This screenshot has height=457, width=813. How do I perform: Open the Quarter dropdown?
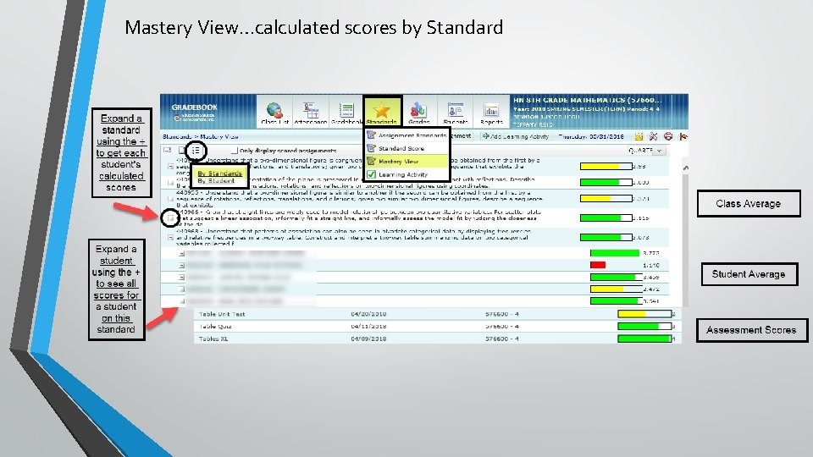(645, 151)
